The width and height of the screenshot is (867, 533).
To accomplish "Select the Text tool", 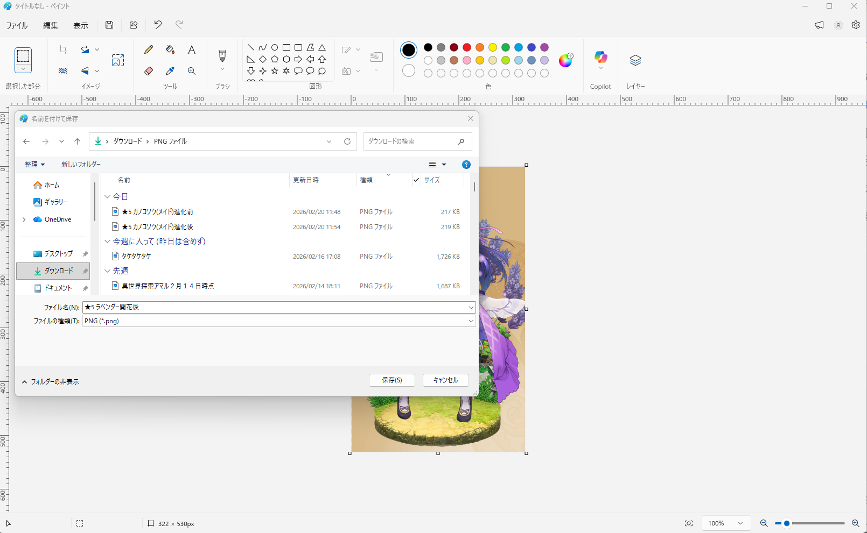I will [192, 50].
